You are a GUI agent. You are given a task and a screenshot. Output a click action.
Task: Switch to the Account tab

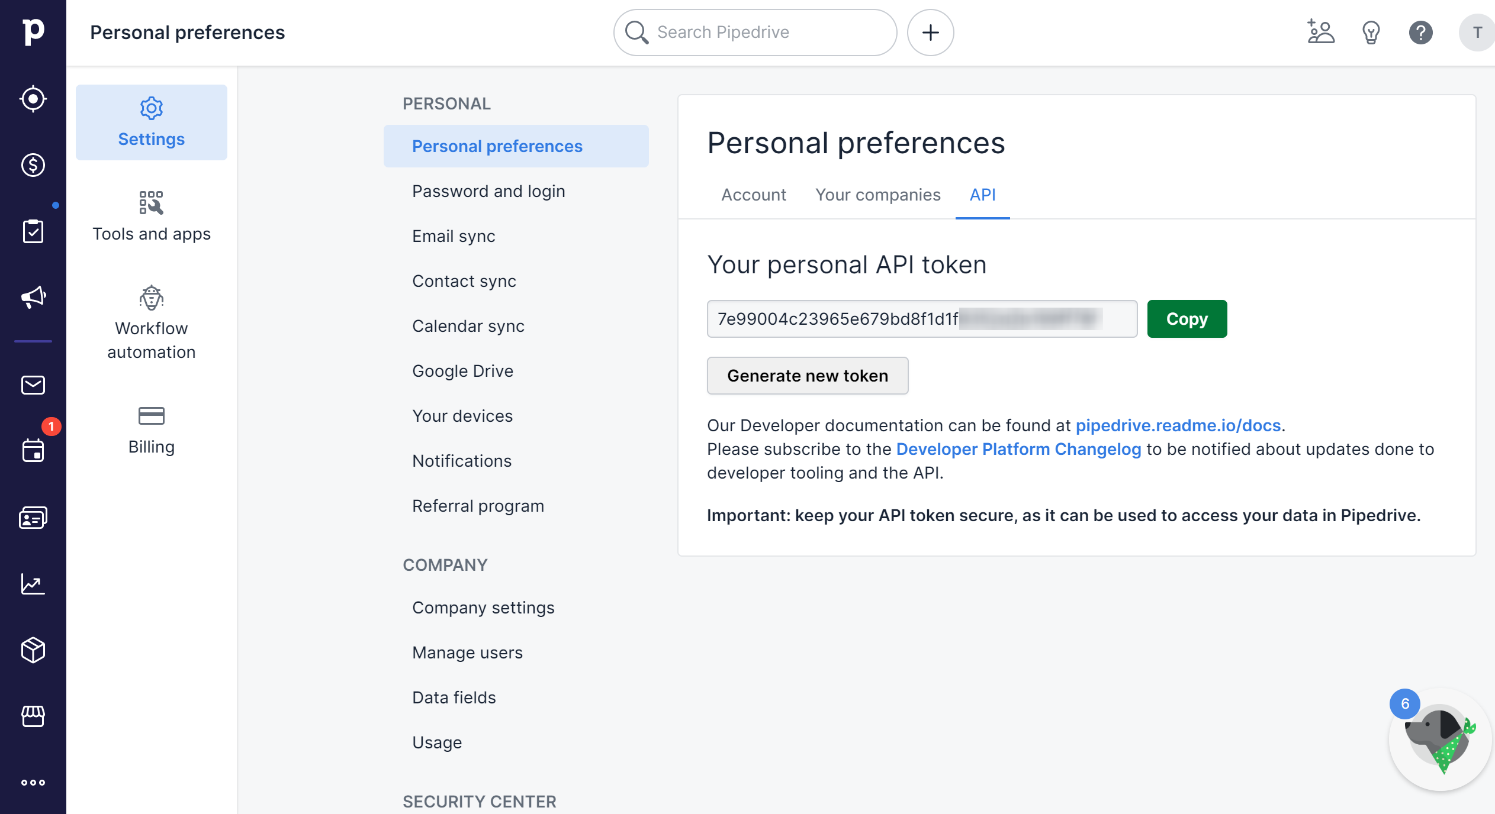(754, 195)
